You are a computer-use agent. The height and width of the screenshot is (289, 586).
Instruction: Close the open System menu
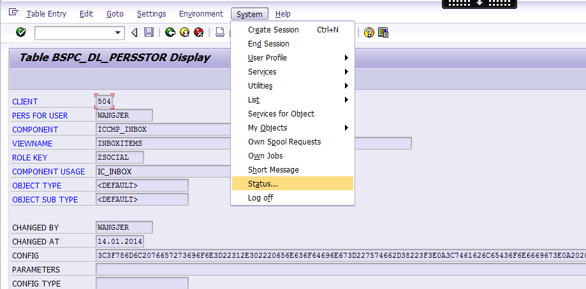[x=249, y=14]
